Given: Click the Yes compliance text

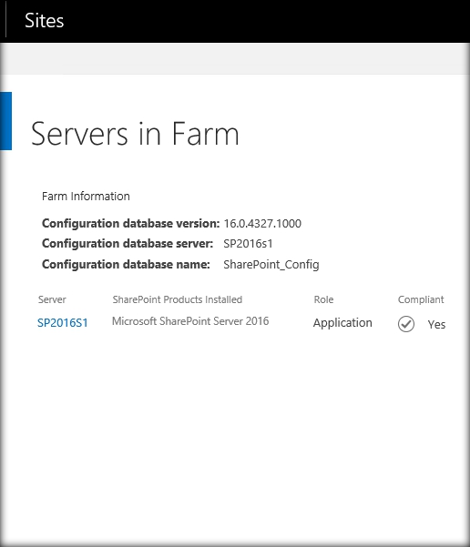Looking at the screenshot, I should click(x=436, y=324).
